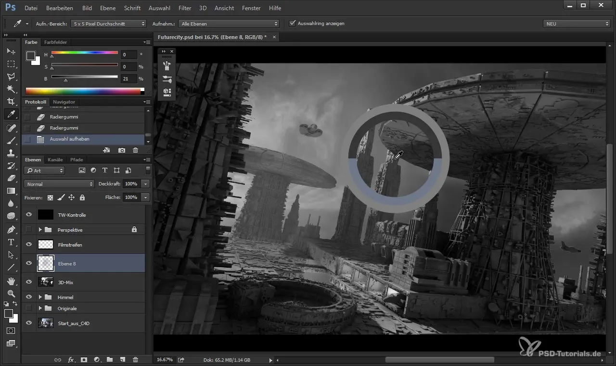
Task: Show the Perspektive group
Action: tap(28, 230)
